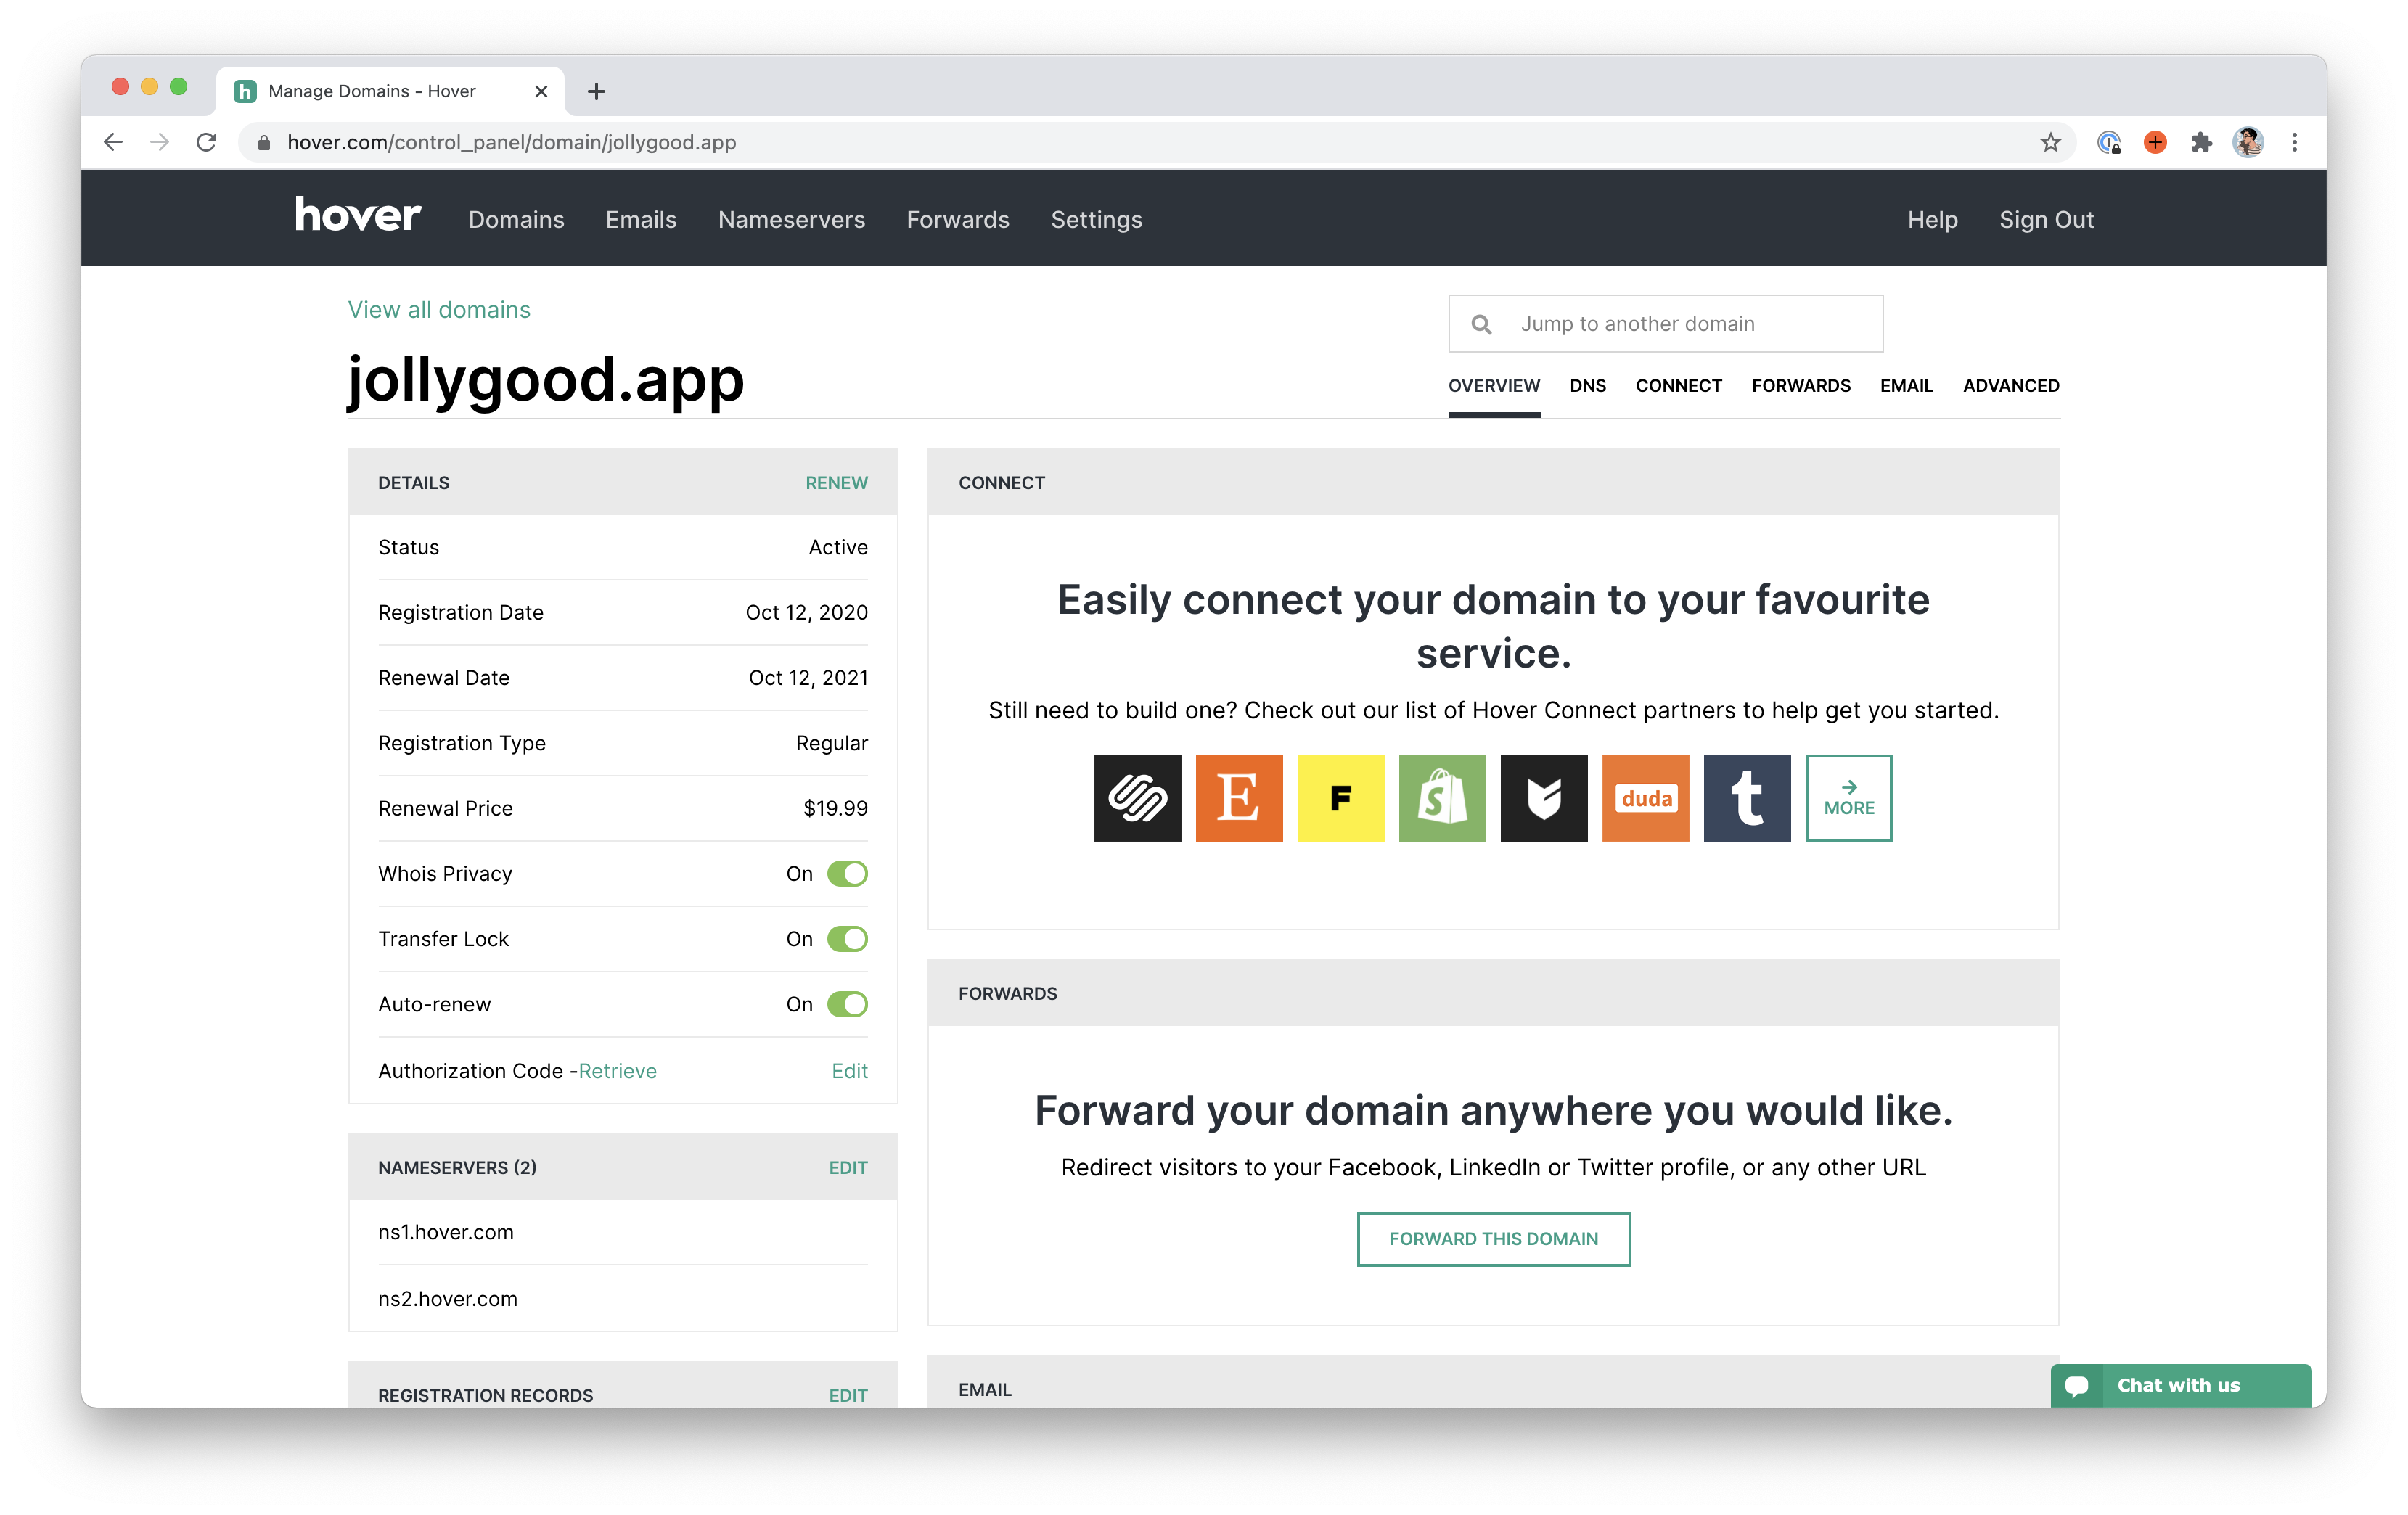
Task: Switch to the EMAIL tab
Action: (x=1906, y=385)
